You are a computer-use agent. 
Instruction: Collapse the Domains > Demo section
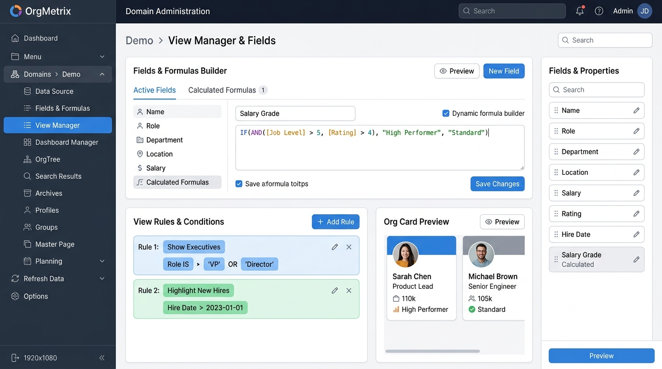[x=102, y=74]
